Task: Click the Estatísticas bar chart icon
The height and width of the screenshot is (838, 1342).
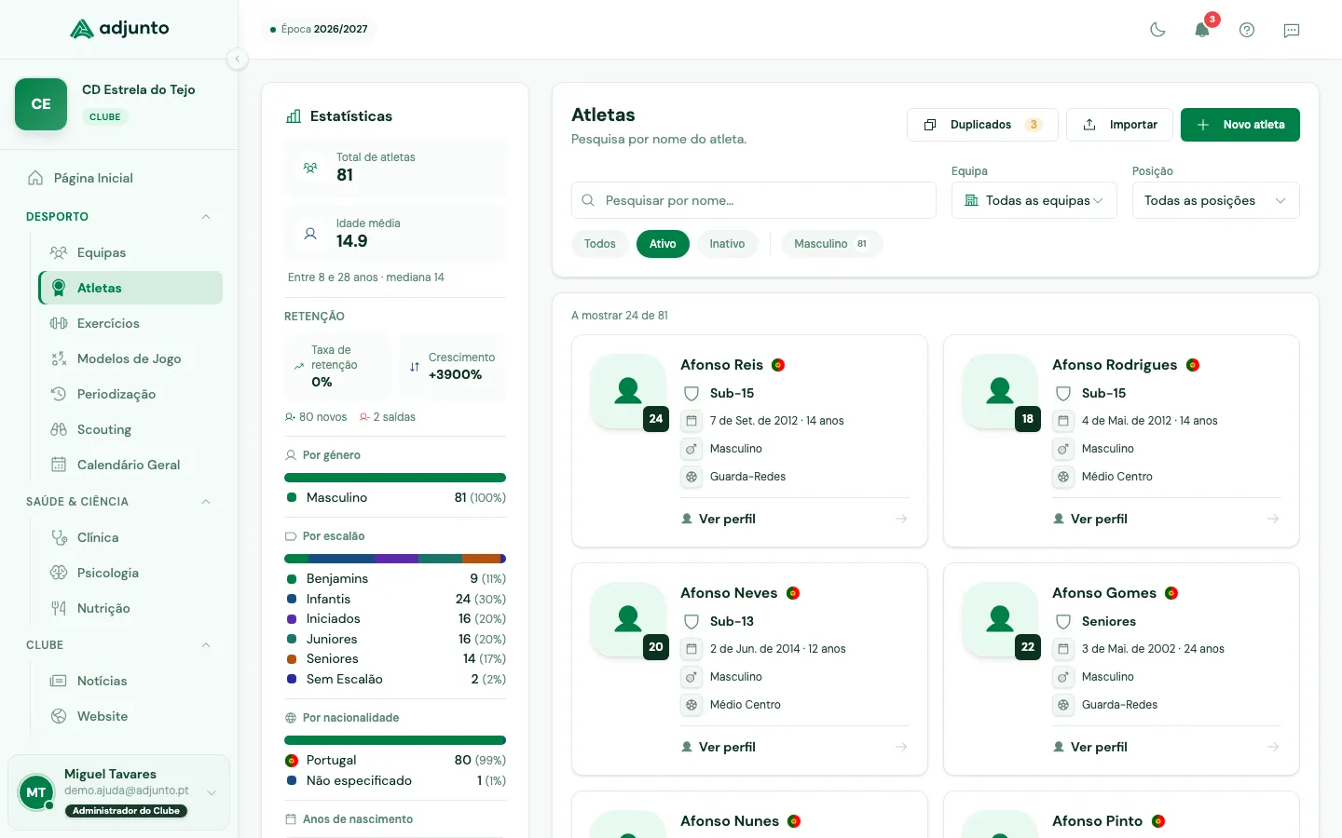Action: click(294, 116)
